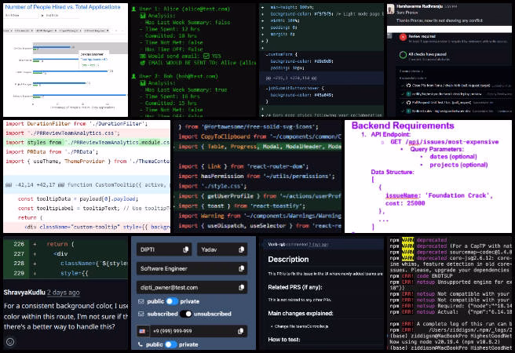Click the Devops Engineer tooltip in the chart
515x353 pixels.
(x=93, y=60)
